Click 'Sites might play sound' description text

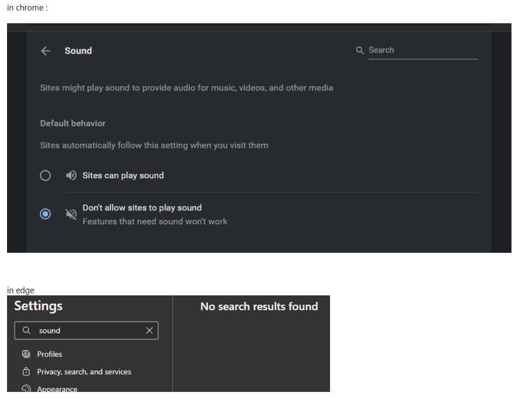(x=186, y=88)
